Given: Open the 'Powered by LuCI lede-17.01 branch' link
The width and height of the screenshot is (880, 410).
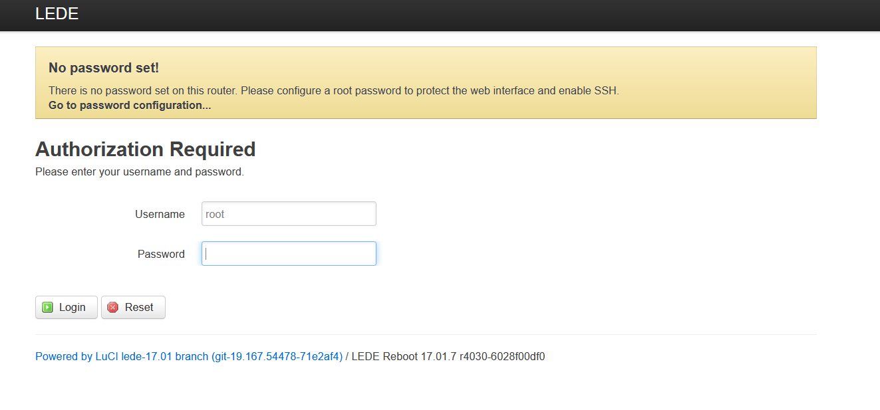Looking at the screenshot, I should [x=122, y=356].
